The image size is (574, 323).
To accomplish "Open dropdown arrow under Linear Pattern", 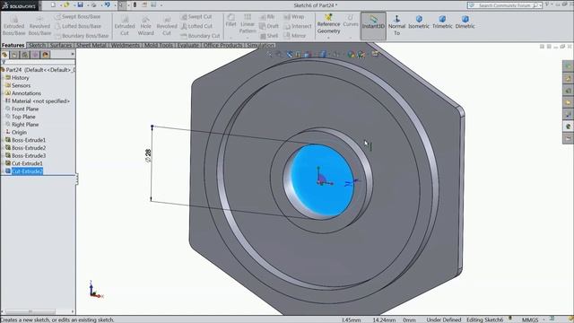I will click(x=248, y=38).
